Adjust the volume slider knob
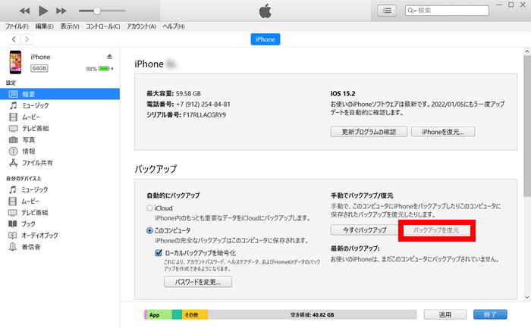 (x=97, y=11)
